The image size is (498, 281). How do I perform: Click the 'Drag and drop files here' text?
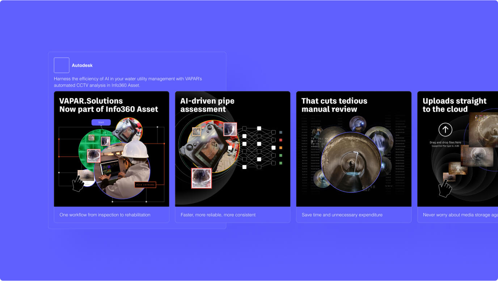point(445,142)
